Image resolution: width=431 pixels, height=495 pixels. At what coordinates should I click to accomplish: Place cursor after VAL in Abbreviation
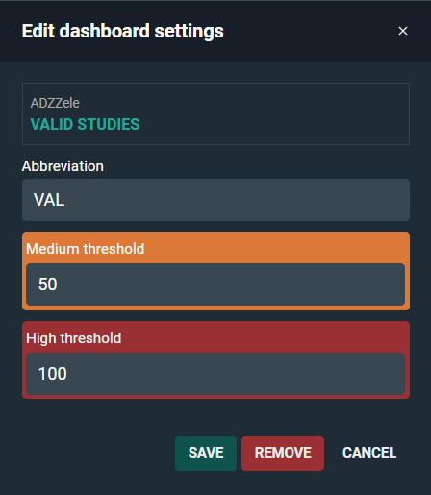pyautogui.click(x=66, y=200)
